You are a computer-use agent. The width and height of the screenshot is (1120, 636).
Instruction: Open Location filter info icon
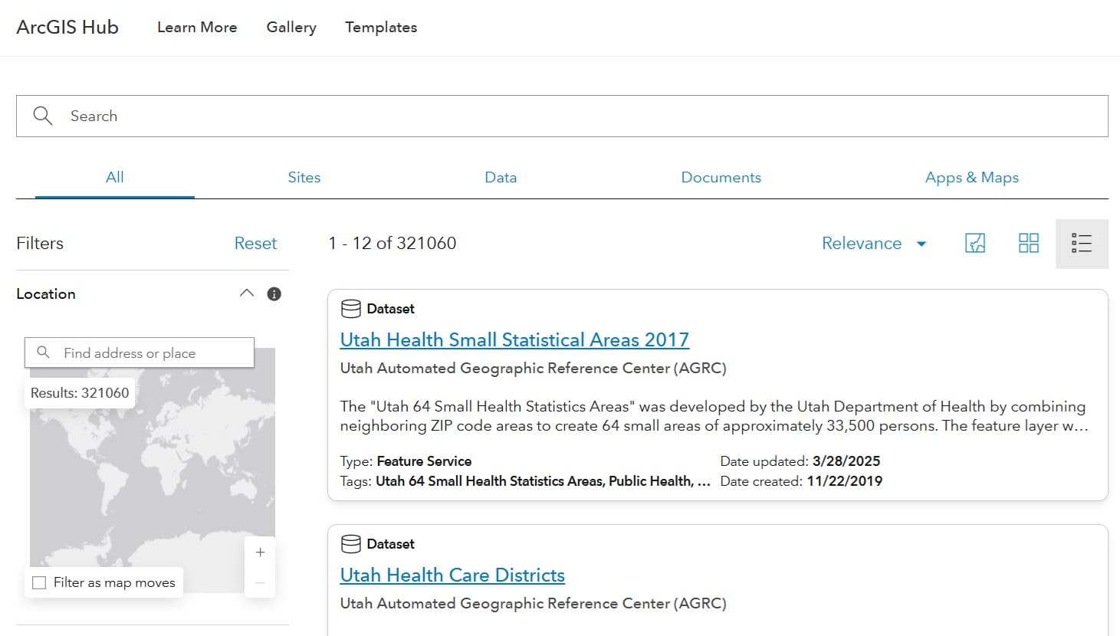(274, 293)
